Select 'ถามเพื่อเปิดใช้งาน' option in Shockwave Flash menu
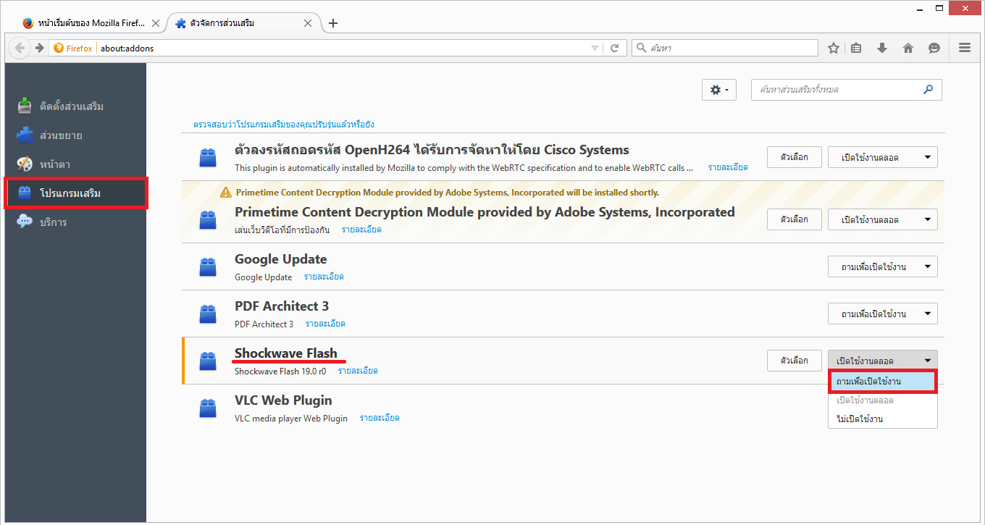This screenshot has height=525, width=985. [883, 382]
